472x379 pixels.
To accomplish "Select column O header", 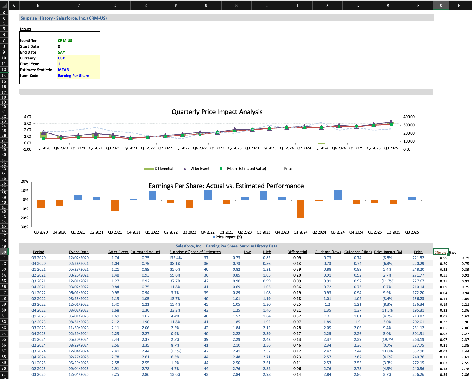I will 441,5.
